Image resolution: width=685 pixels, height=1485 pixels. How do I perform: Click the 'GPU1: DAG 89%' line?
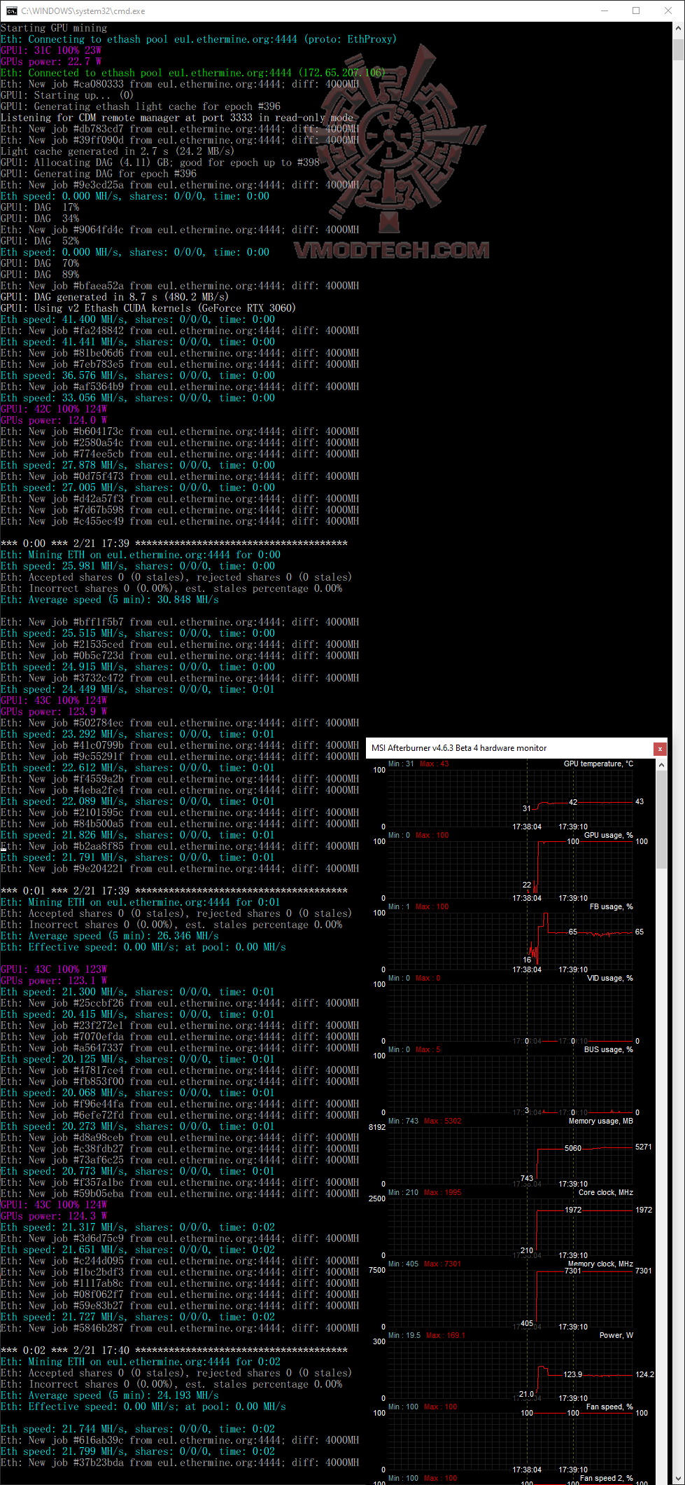pyautogui.click(x=40, y=275)
